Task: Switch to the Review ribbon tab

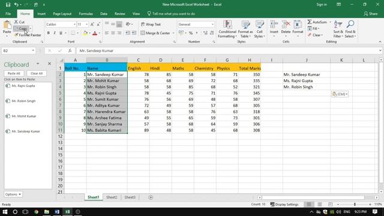Action: [120, 14]
